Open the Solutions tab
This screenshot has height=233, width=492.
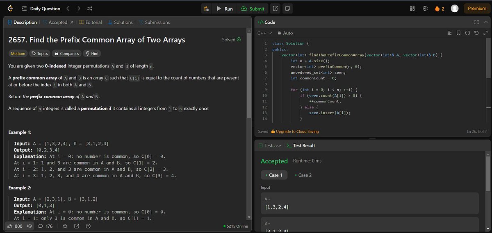[x=120, y=22]
